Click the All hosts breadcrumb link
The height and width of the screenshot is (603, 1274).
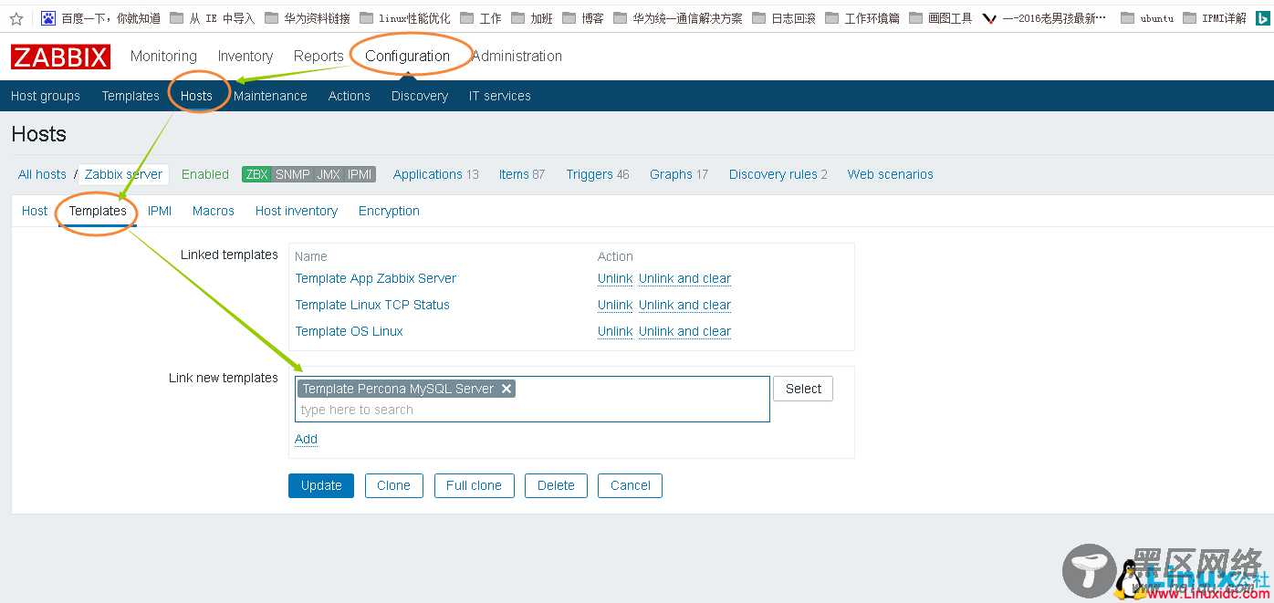(x=42, y=174)
